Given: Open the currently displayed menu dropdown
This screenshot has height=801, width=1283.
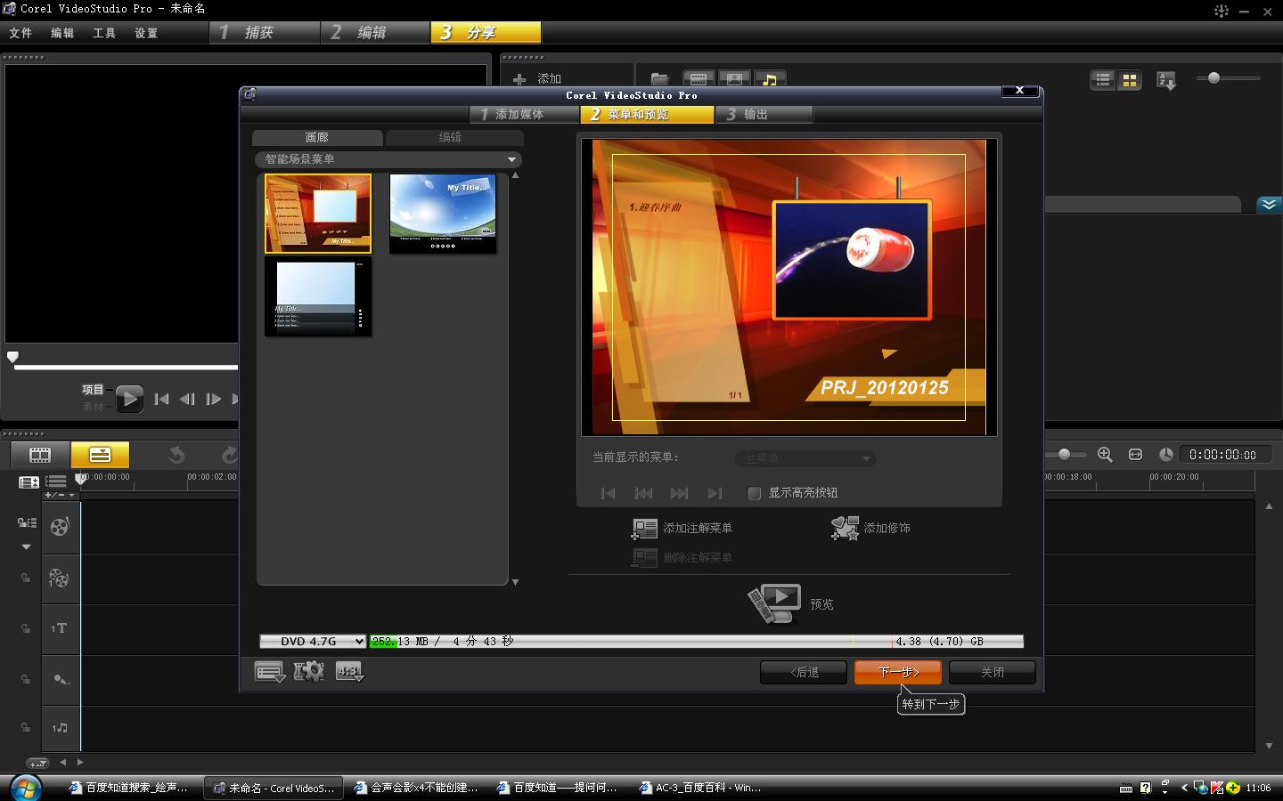Looking at the screenshot, I should (x=805, y=458).
